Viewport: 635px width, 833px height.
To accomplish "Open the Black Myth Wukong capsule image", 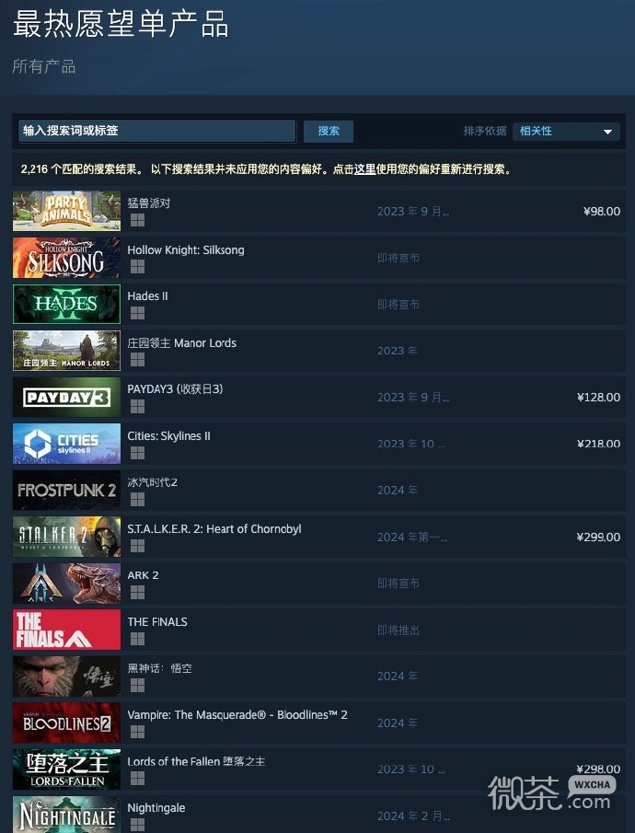I will coord(66,676).
